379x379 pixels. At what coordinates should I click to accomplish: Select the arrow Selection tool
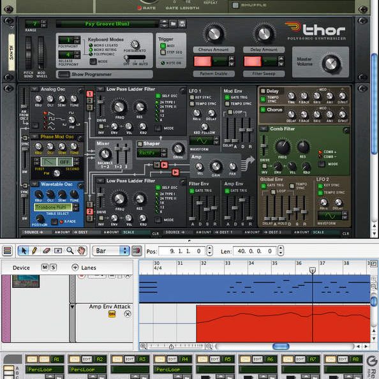24,251
